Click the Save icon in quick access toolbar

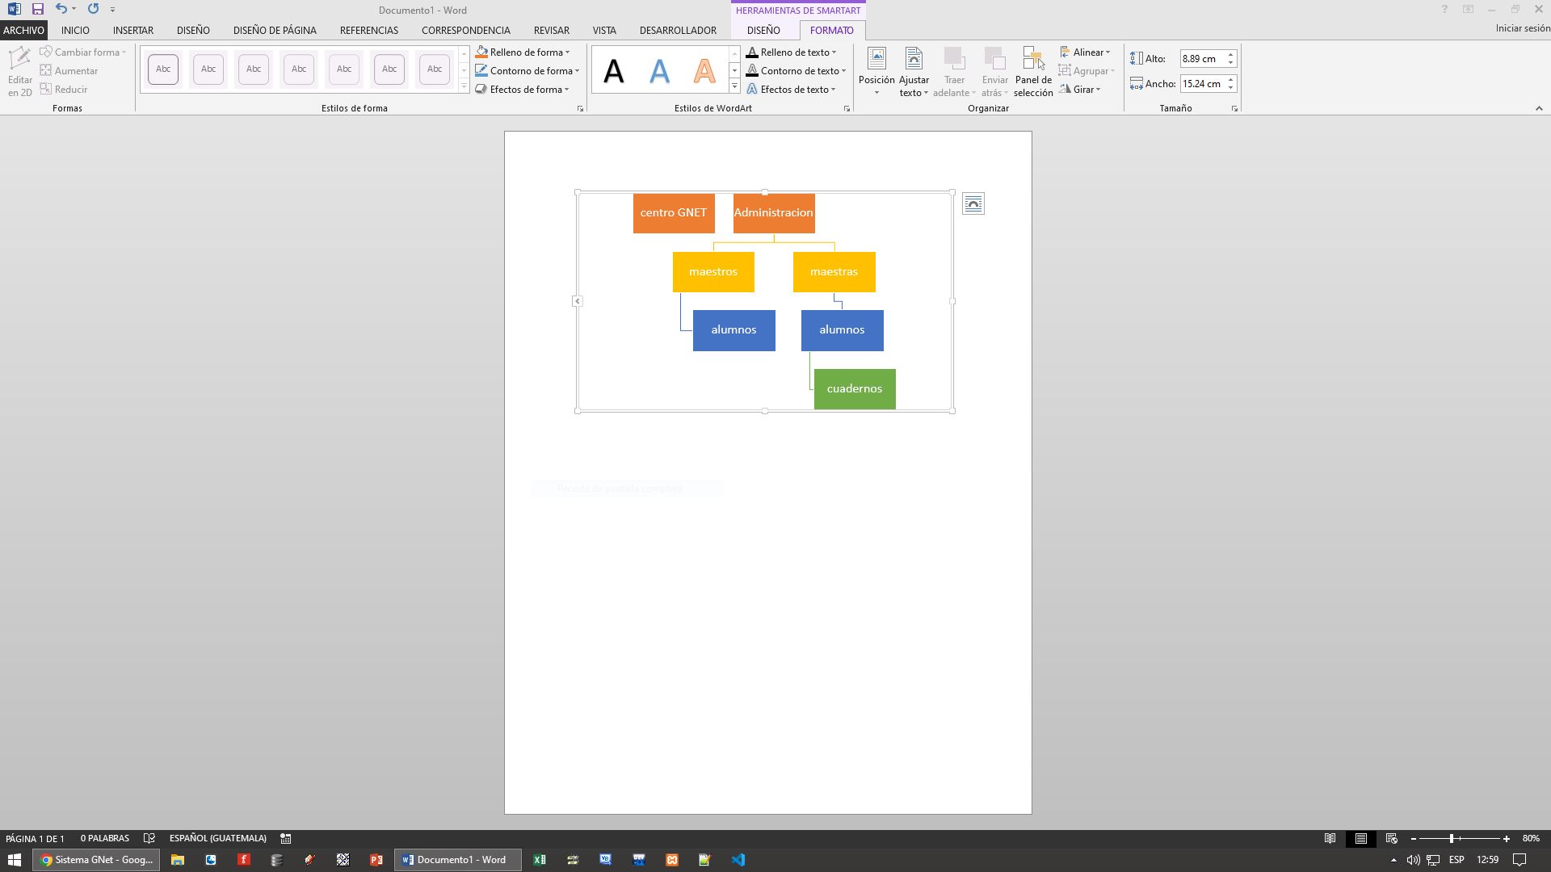(x=37, y=10)
